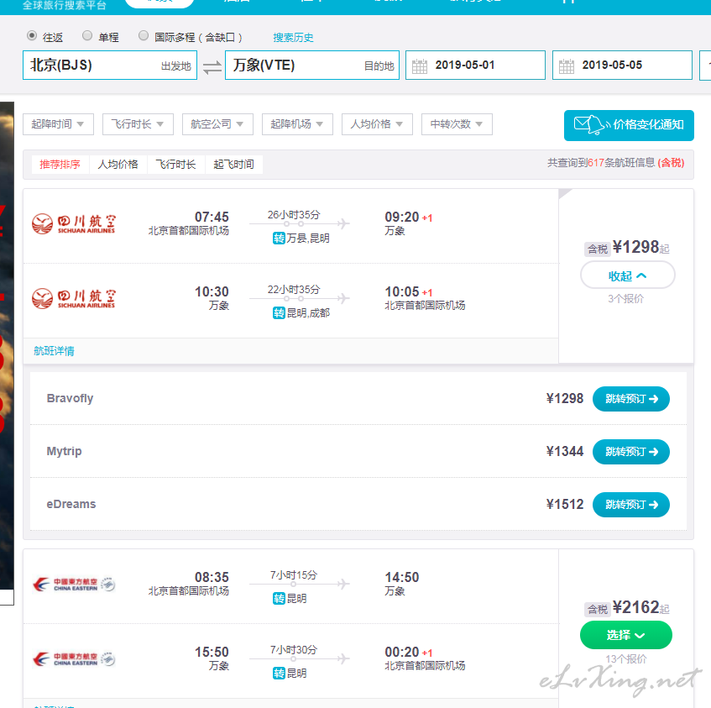Click Sichuan Airlines logo on 10:30 flight
This screenshot has width=711, height=708.
pos(74,298)
